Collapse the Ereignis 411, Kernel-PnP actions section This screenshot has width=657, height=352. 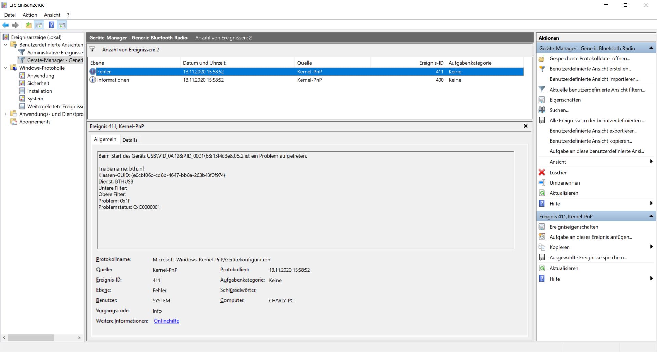651,216
